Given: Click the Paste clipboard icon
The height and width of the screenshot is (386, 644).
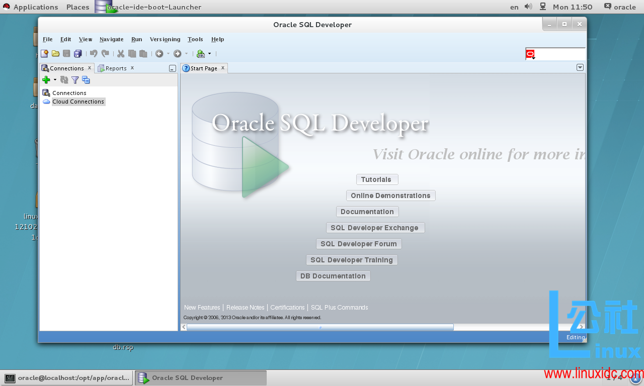Looking at the screenshot, I should (x=143, y=54).
